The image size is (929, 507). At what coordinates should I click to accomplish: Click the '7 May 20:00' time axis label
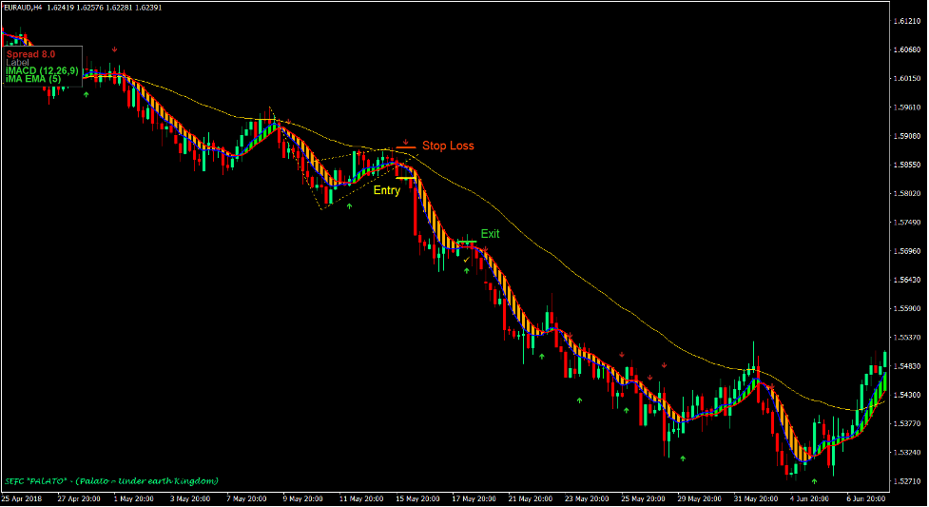pyautogui.click(x=246, y=498)
